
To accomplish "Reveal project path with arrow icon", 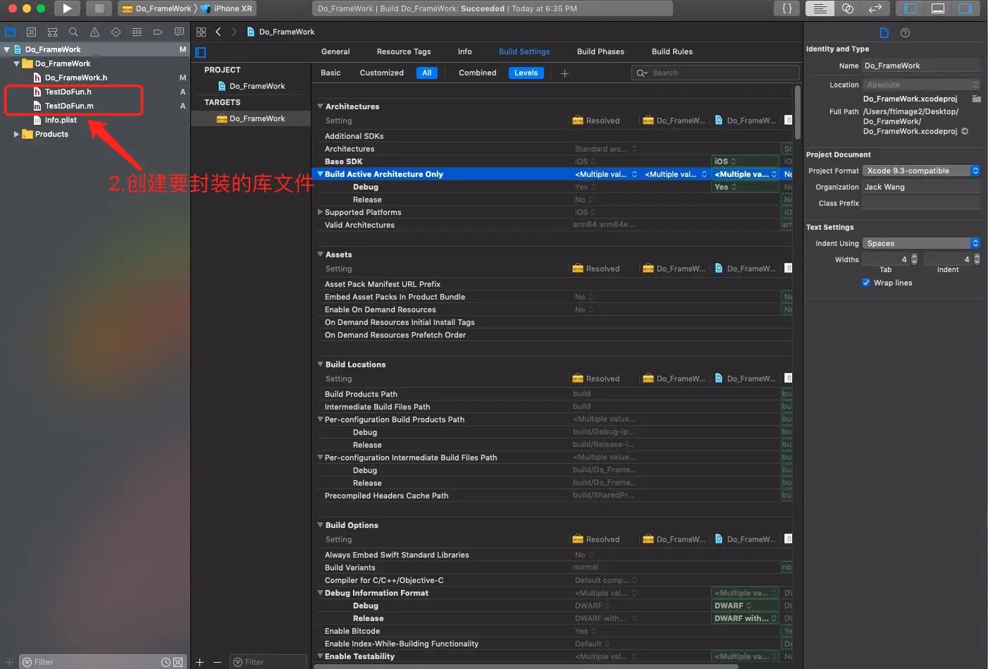I will [x=965, y=131].
